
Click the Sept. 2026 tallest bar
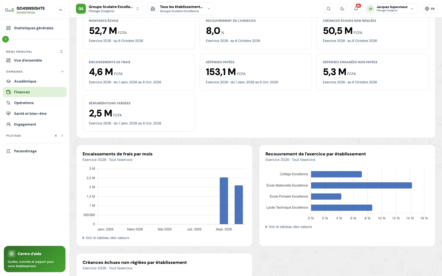pyautogui.click(x=224, y=201)
